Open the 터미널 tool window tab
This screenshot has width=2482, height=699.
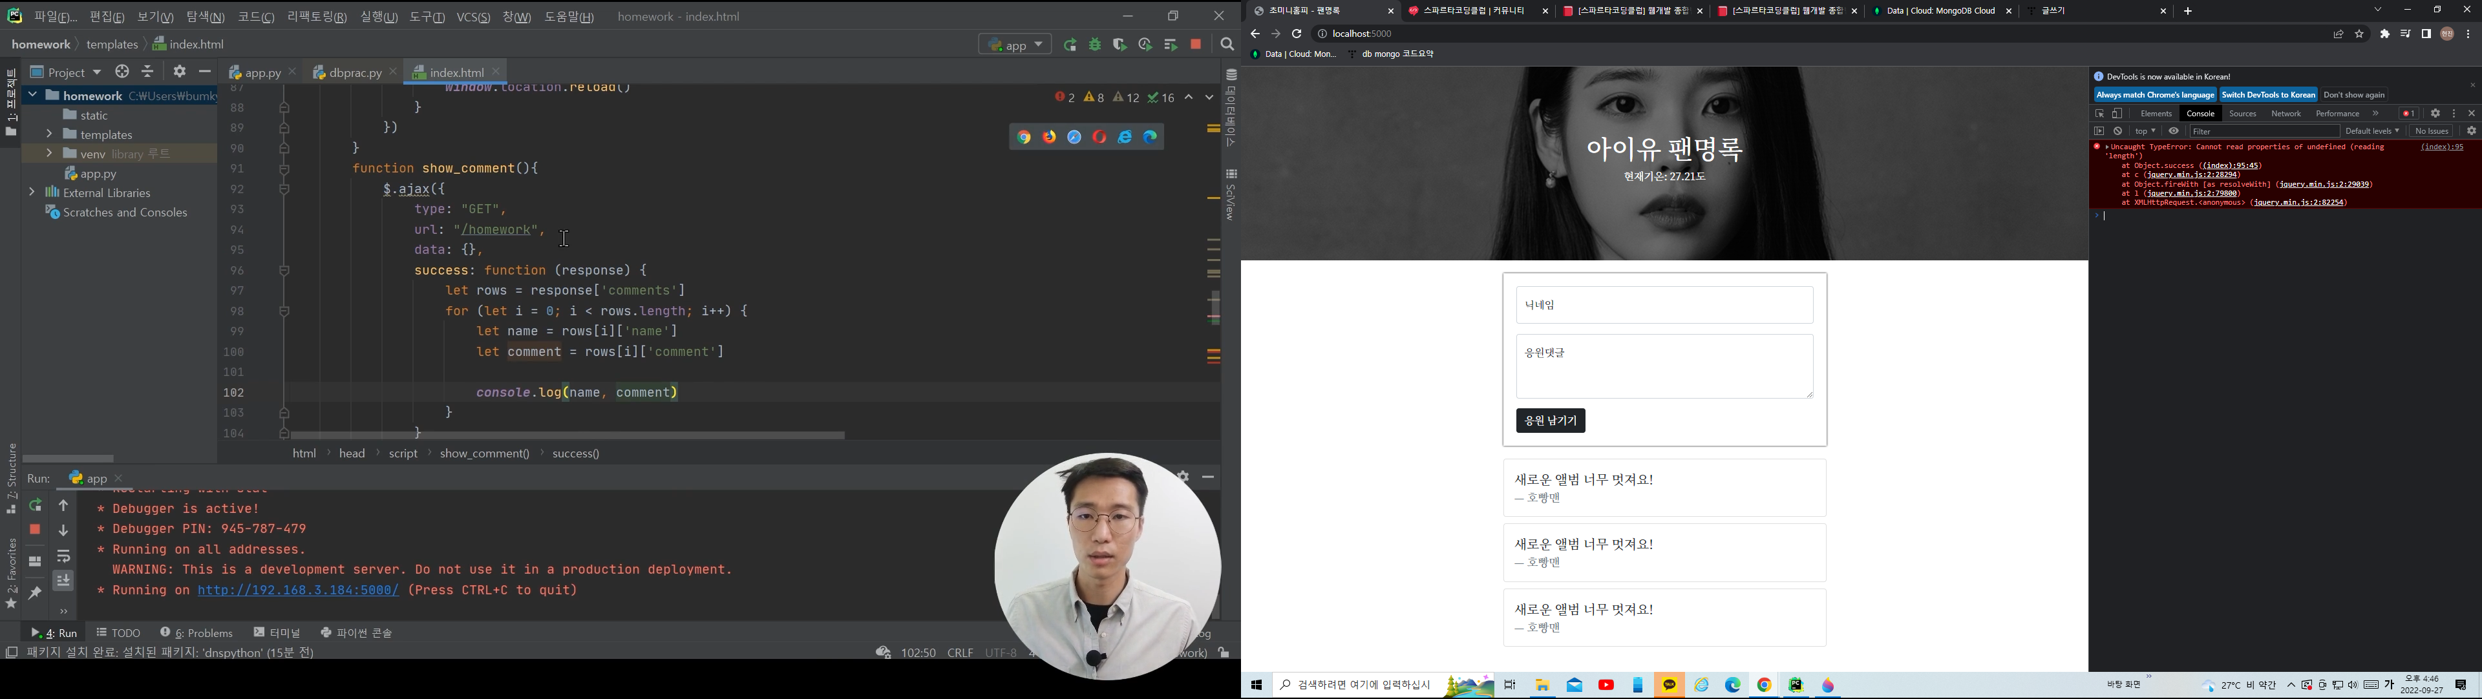point(277,632)
